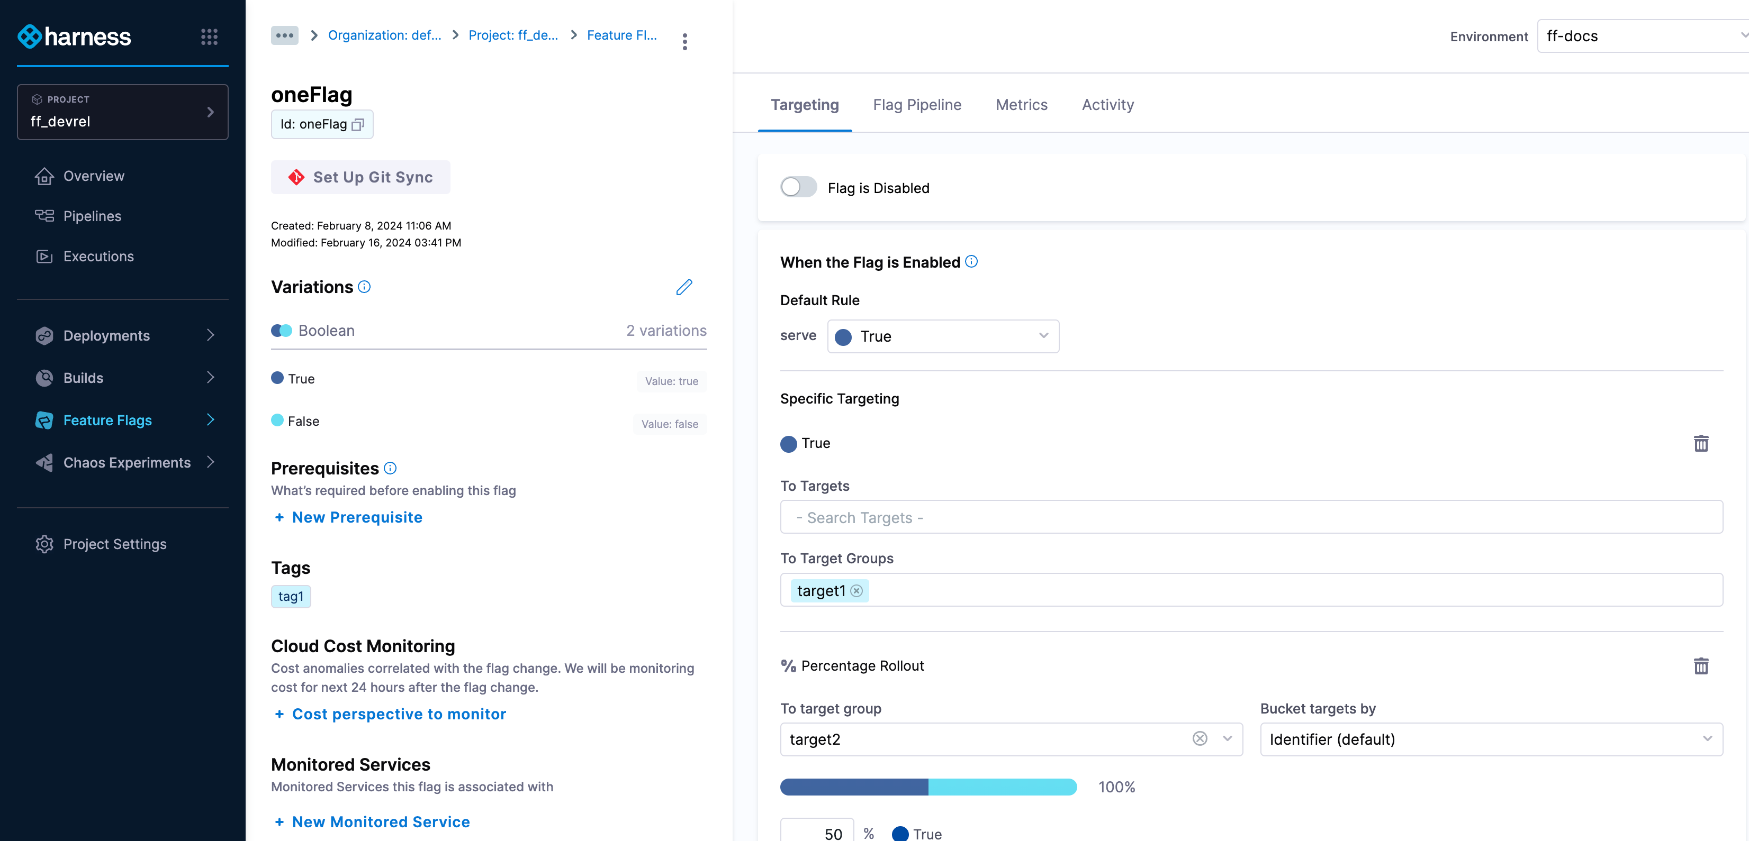The height and width of the screenshot is (841, 1749).
Task: Copy the flag Id using the copy icon
Action: point(358,125)
